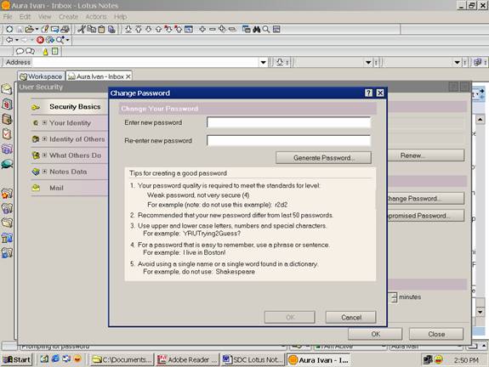The image size is (489, 367).
Task: Open the View menu
Action: [x=44, y=16]
